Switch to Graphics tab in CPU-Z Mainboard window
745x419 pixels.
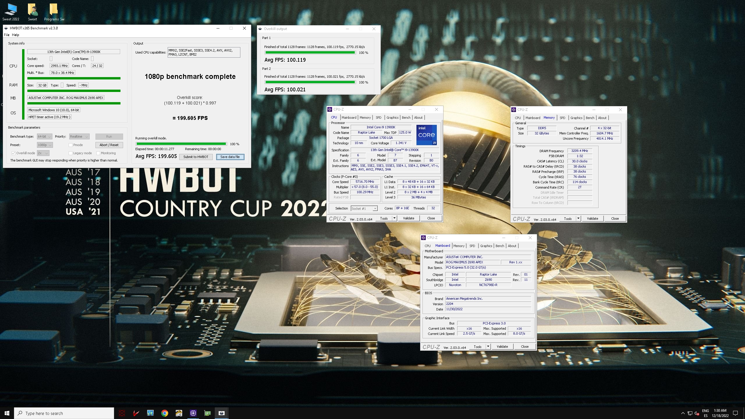coord(486,246)
